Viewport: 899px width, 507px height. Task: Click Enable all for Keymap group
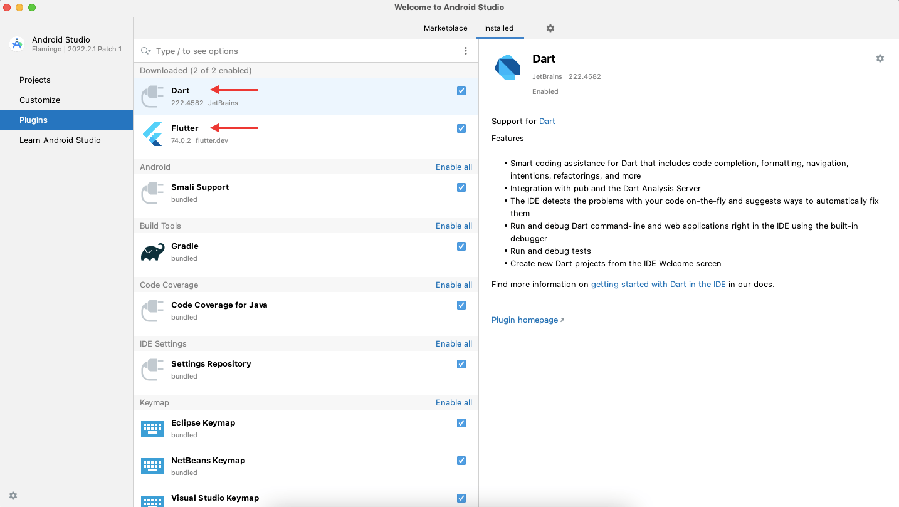[454, 402]
